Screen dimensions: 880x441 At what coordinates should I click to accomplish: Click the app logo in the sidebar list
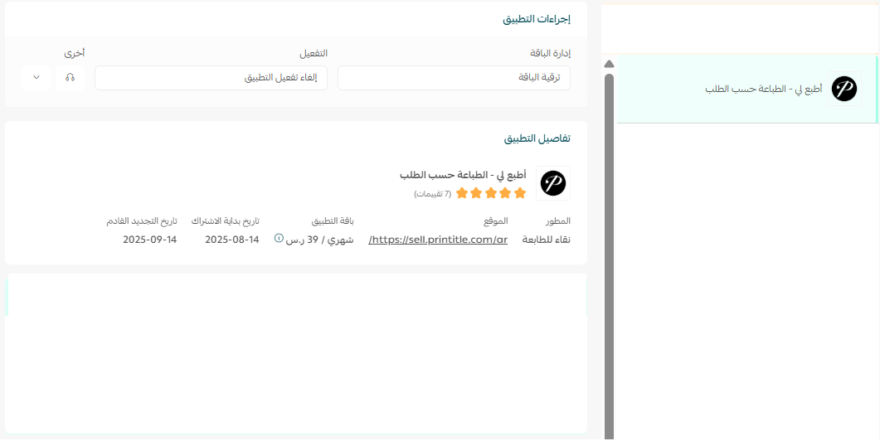[844, 90]
